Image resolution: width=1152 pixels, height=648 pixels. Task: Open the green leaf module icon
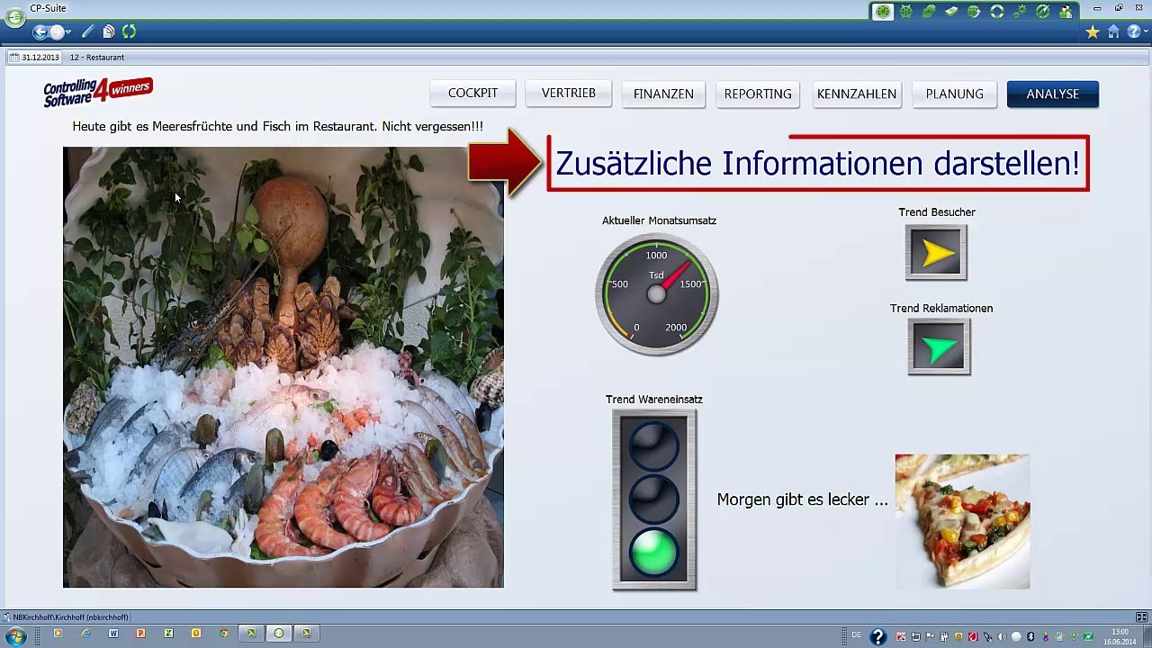coord(929,12)
